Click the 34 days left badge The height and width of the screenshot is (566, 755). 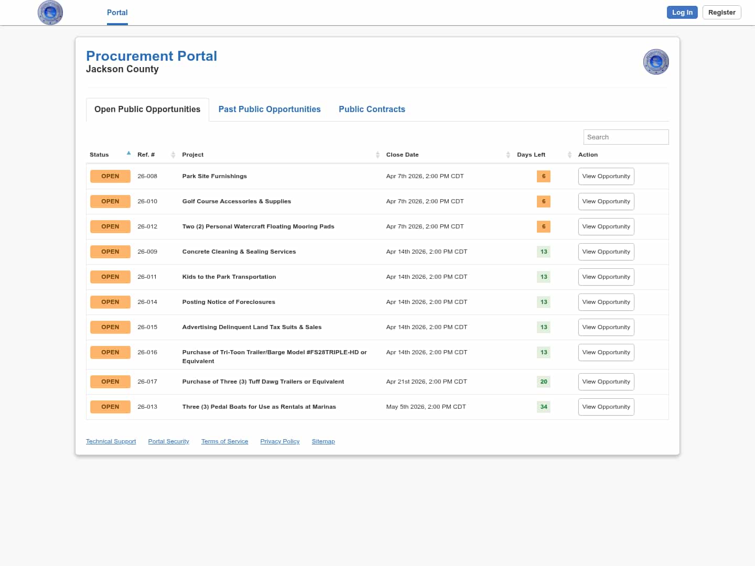[x=544, y=407]
